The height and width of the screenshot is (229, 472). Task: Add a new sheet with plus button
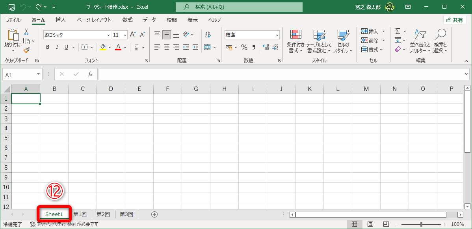154,214
